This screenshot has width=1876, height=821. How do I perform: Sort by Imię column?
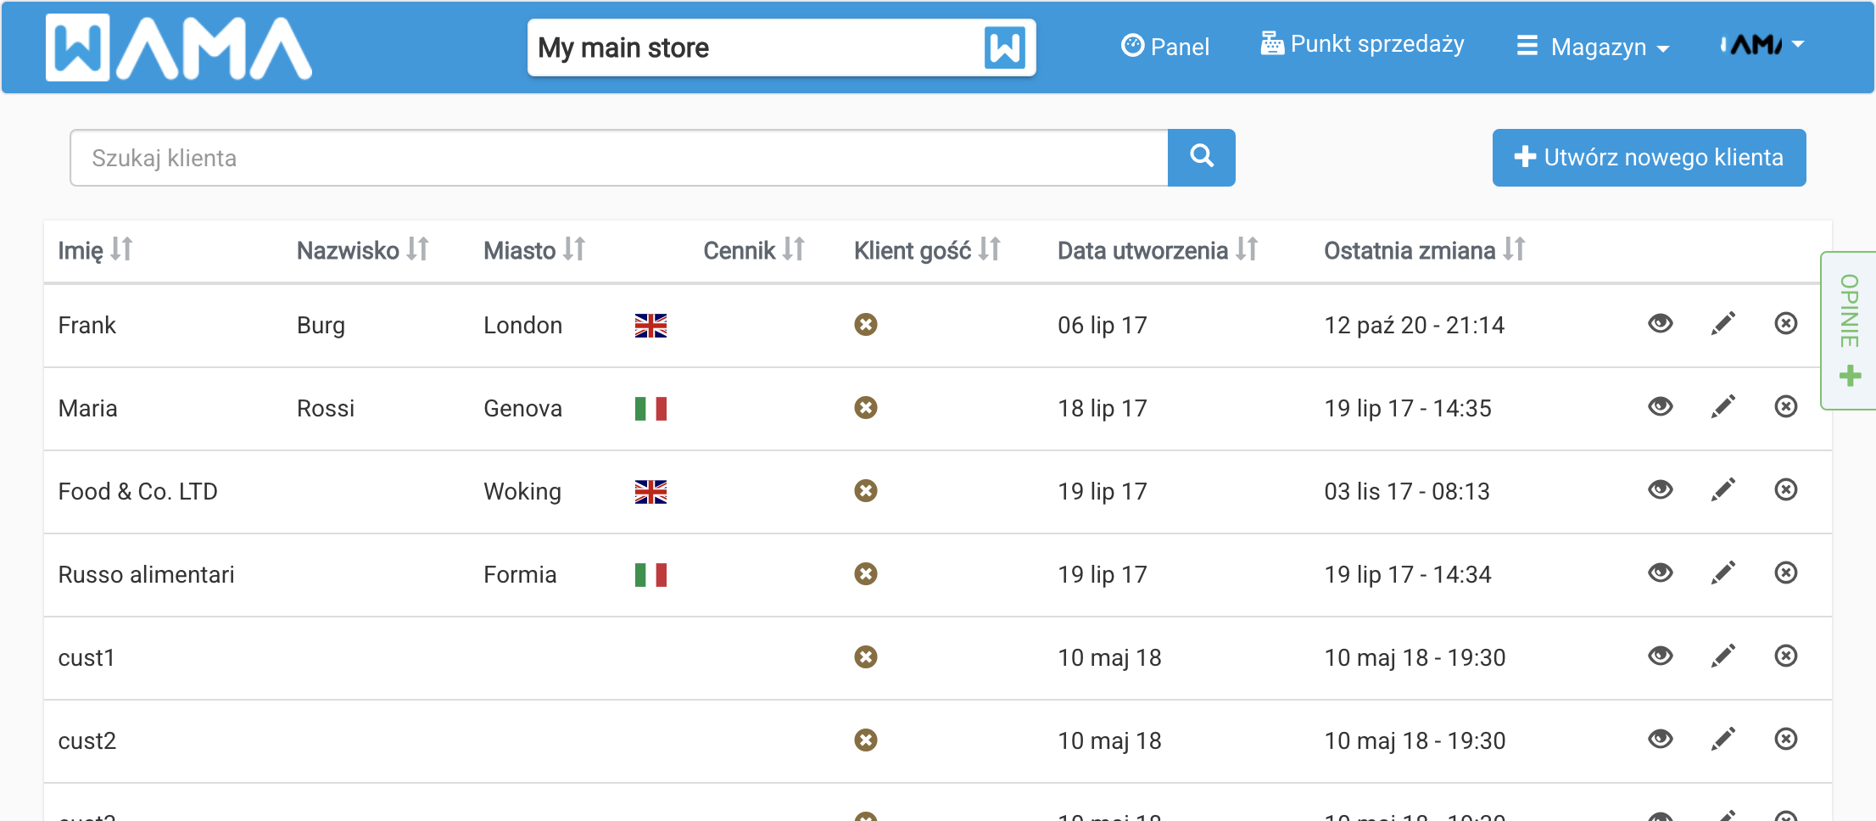tap(95, 250)
